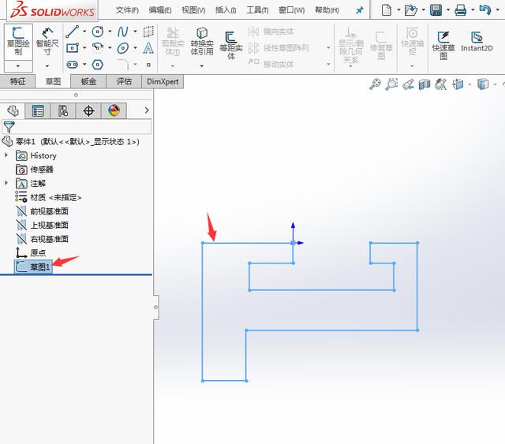Click the Open document icon
This screenshot has height=444, width=505.
[x=410, y=10]
